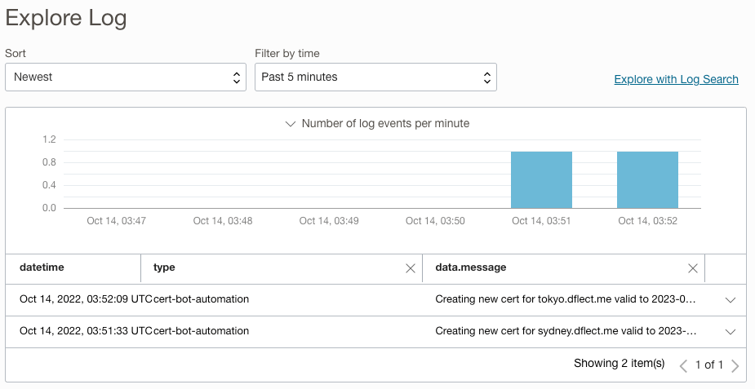The width and height of the screenshot is (755, 389).
Task: Click the 03:52 bar in the chart
Action: 647,179
